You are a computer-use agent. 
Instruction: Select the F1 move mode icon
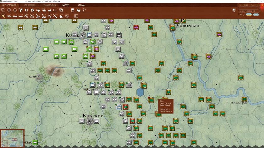3,16
